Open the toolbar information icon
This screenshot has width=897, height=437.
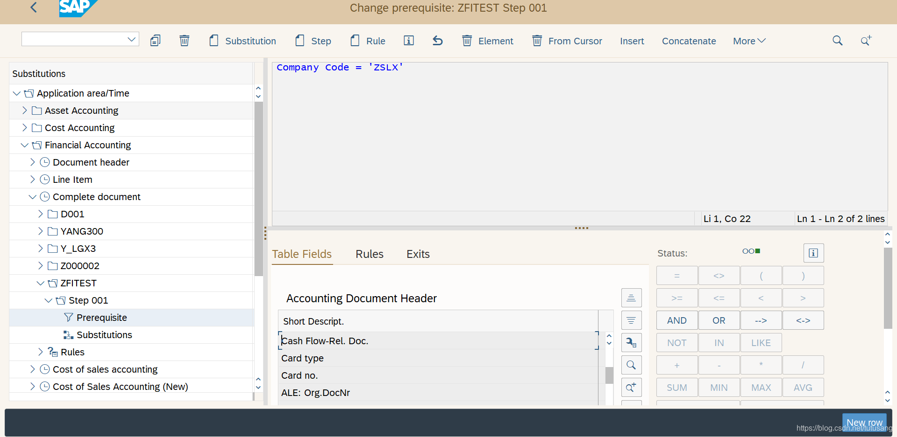pyautogui.click(x=409, y=41)
